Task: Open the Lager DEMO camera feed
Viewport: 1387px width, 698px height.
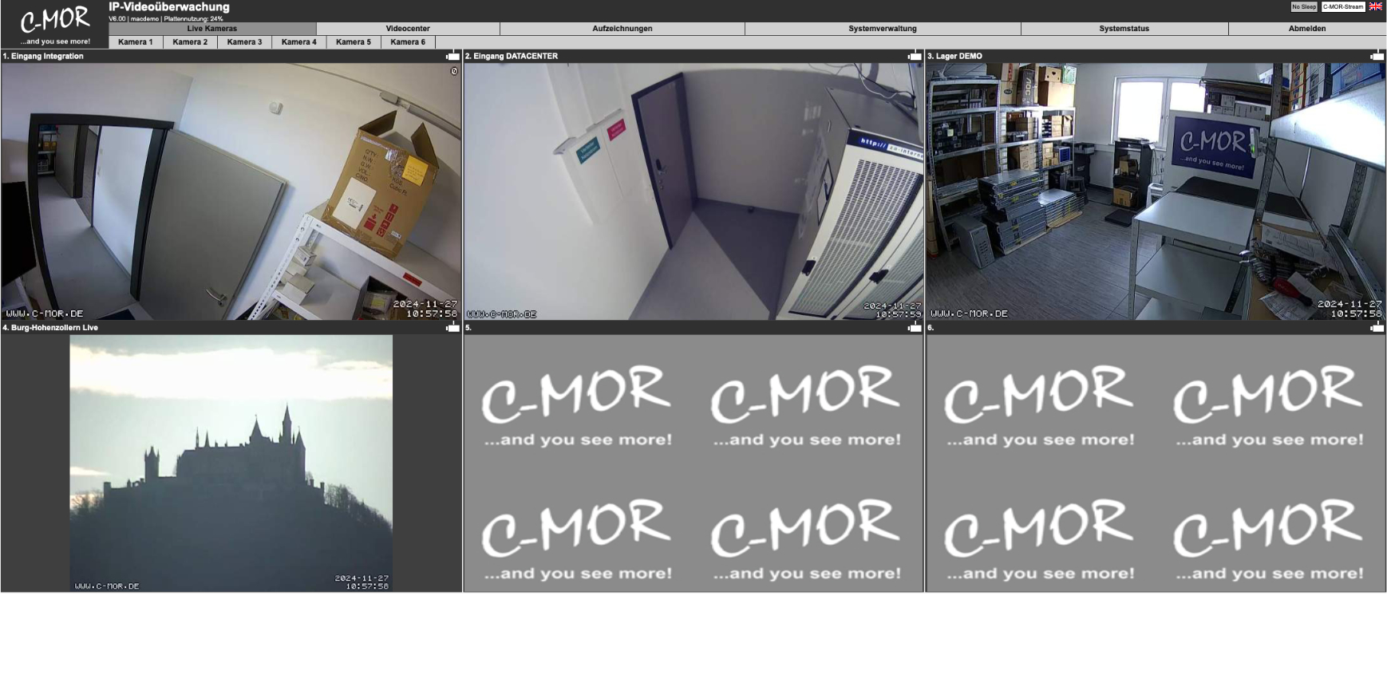Action: pyautogui.click(x=1156, y=191)
